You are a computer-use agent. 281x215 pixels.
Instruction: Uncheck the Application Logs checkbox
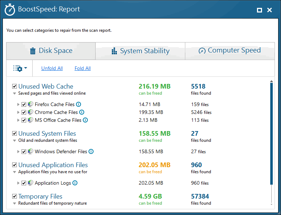pyautogui.click(x=24, y=183)
